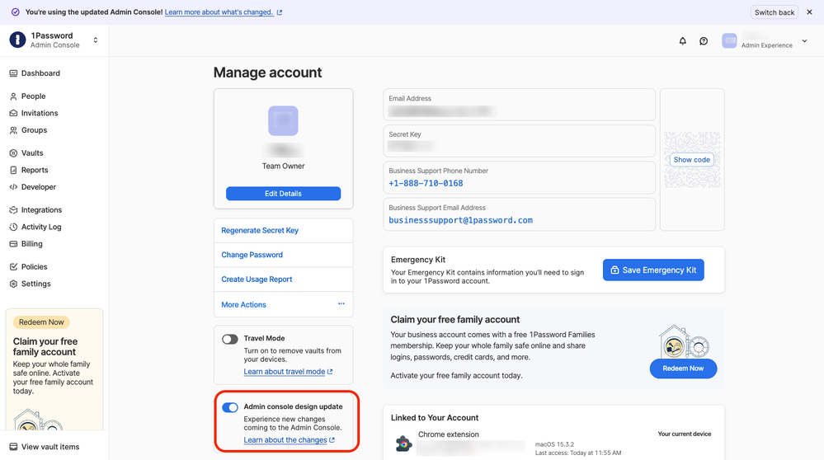Click the Chrome extension device icon

click(x=403, y=444)
